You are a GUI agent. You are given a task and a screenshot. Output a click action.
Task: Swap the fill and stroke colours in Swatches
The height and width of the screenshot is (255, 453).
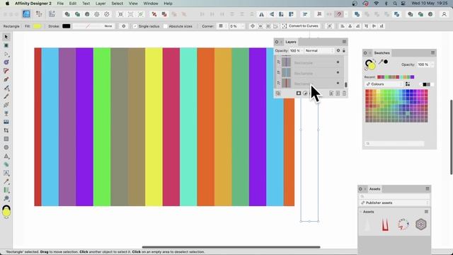(x=374, y=60)
